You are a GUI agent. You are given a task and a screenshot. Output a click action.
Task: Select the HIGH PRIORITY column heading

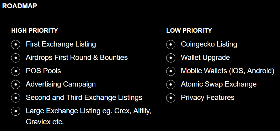point(35,31)
